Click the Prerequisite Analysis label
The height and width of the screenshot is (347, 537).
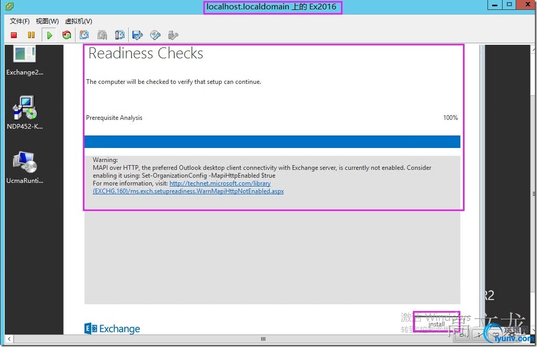click(x=114, y=118)
